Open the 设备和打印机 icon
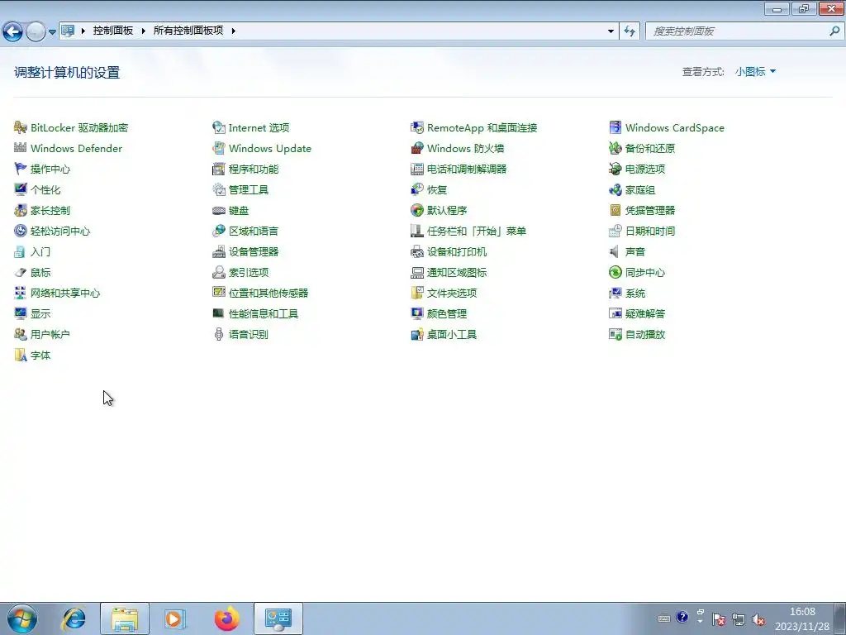 [417, 251]
